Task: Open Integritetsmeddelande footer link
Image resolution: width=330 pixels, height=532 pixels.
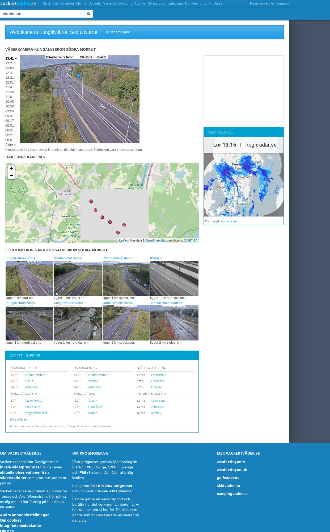Action: (20, 526)
